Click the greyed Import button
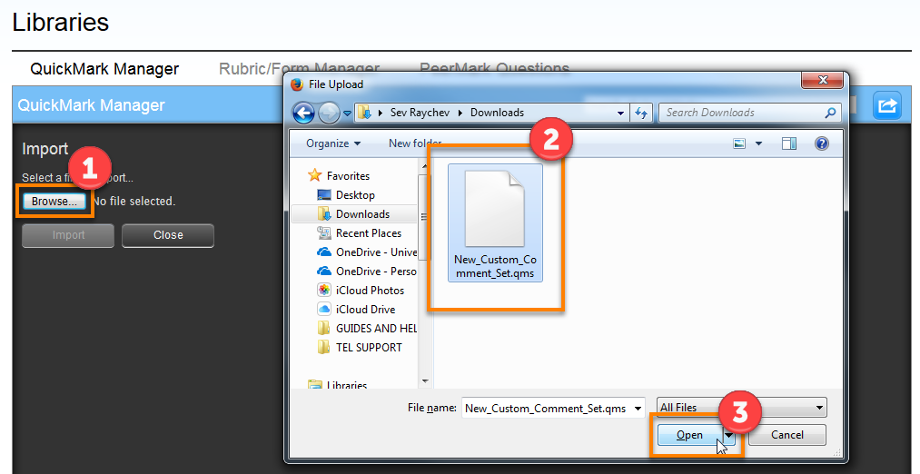The height and width of the screenshot is (474, 920). coord(68,235)
